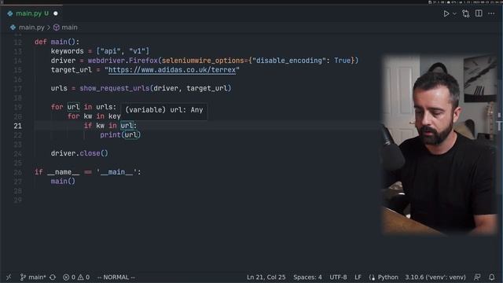Click the show_request_urls function call
The height and width of the screenshot is (283, 503).
click(x=114, y=88)
